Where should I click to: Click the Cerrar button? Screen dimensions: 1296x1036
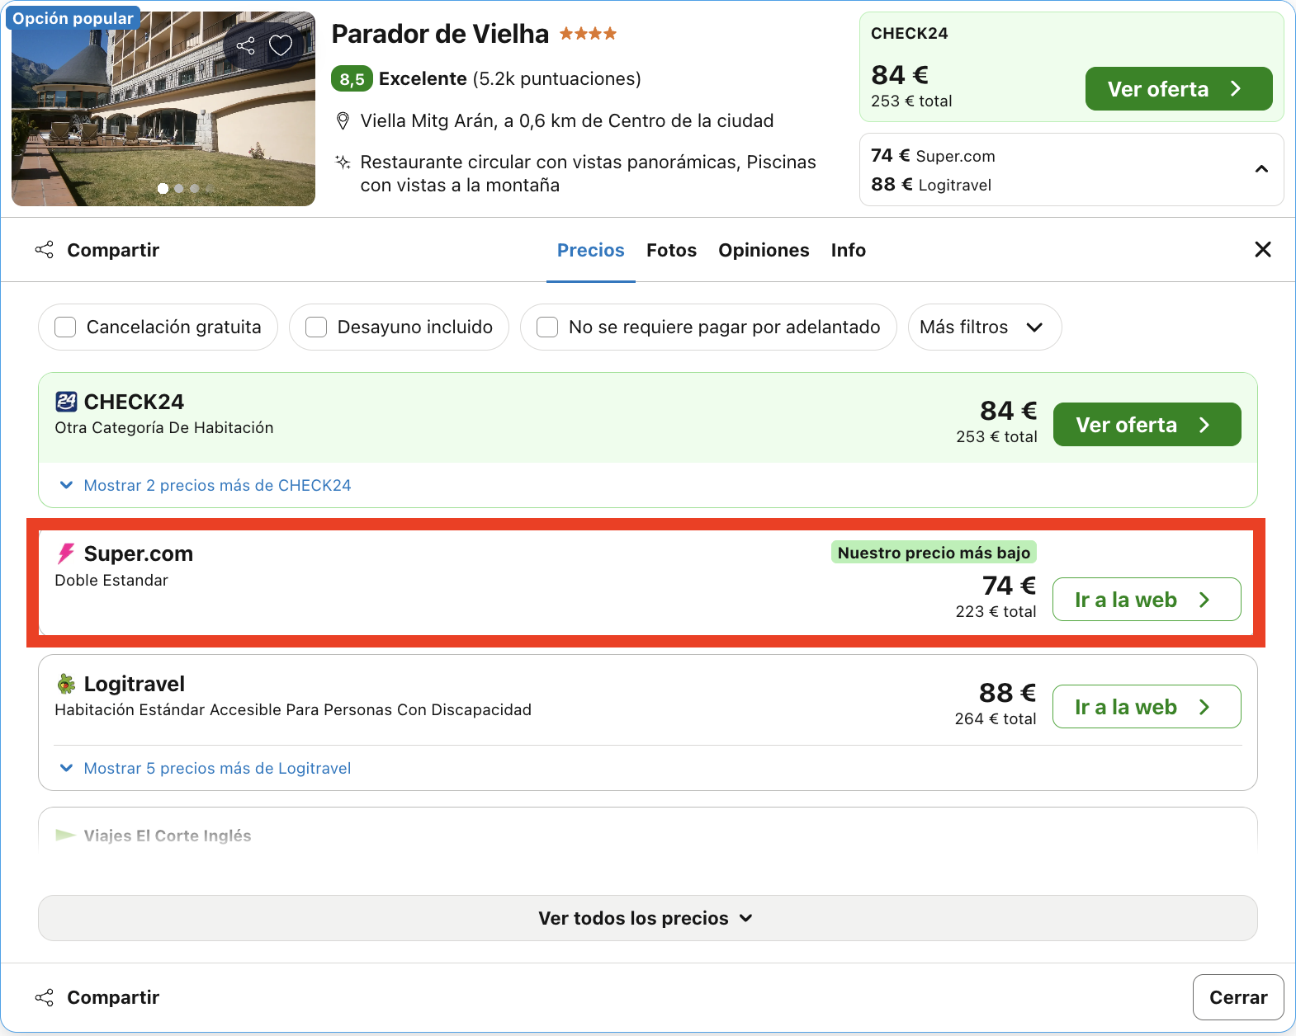[x=1238, y=997]
